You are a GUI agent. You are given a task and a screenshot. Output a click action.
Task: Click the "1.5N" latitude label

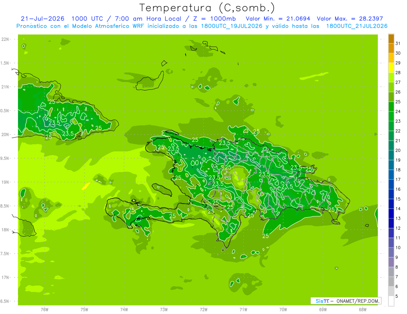coord(5,63)
